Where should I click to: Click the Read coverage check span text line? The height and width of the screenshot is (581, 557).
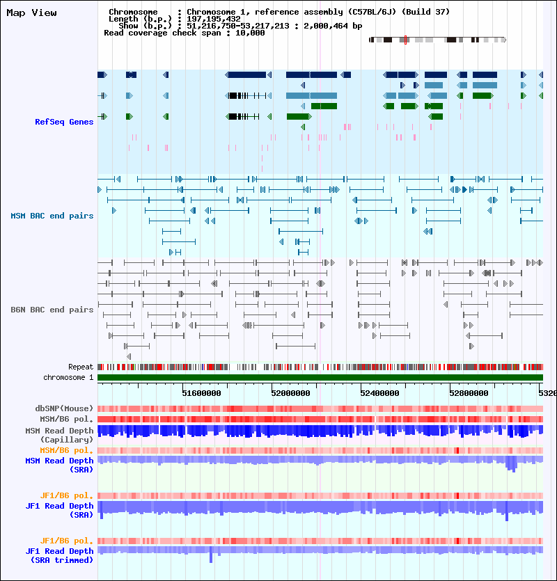(185, 33)
